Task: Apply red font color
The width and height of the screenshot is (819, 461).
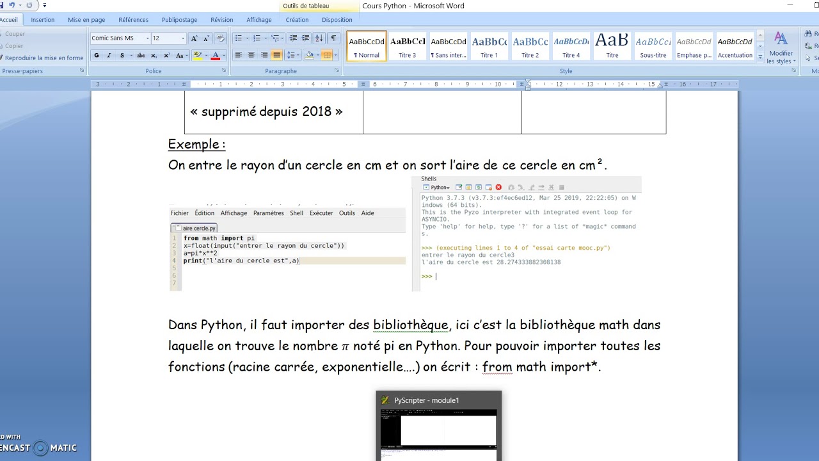Action: click(x=216, y=56)
